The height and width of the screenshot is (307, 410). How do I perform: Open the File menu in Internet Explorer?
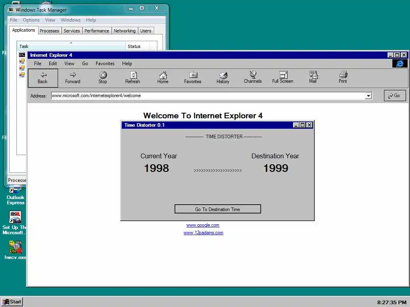click(38, 64)
